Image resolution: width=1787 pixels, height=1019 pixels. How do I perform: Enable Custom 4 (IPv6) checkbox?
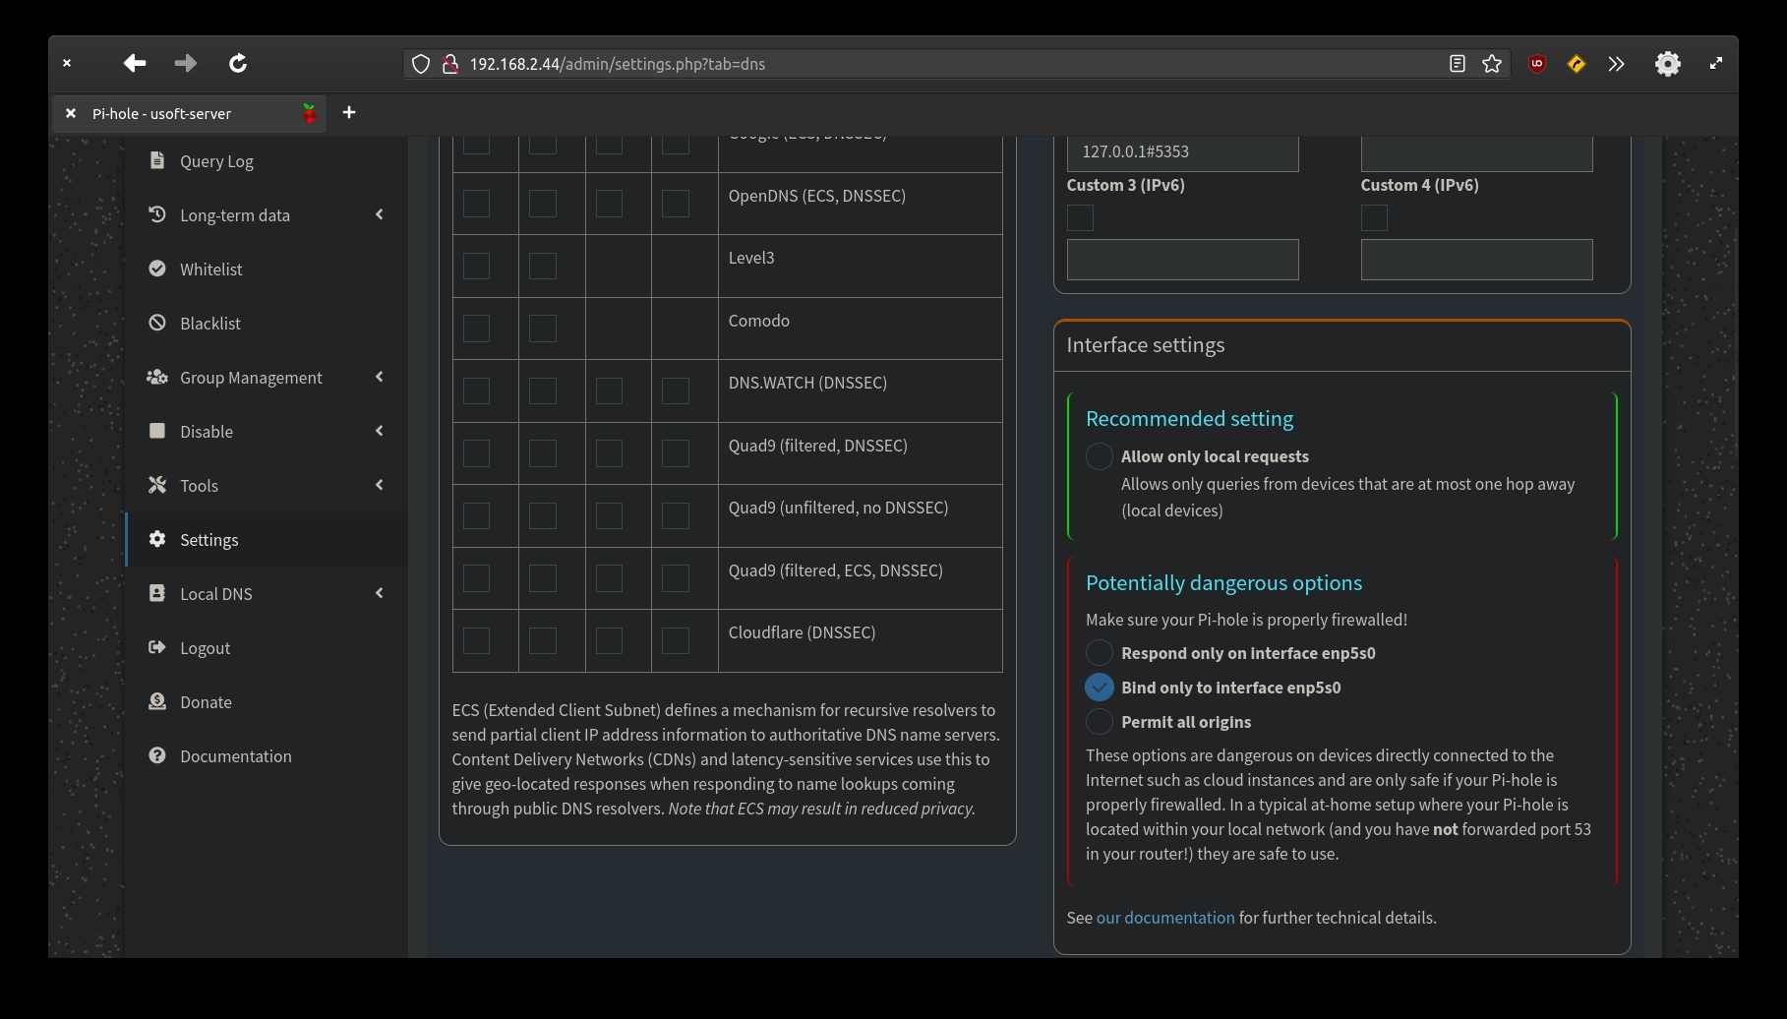point(1374,217)
